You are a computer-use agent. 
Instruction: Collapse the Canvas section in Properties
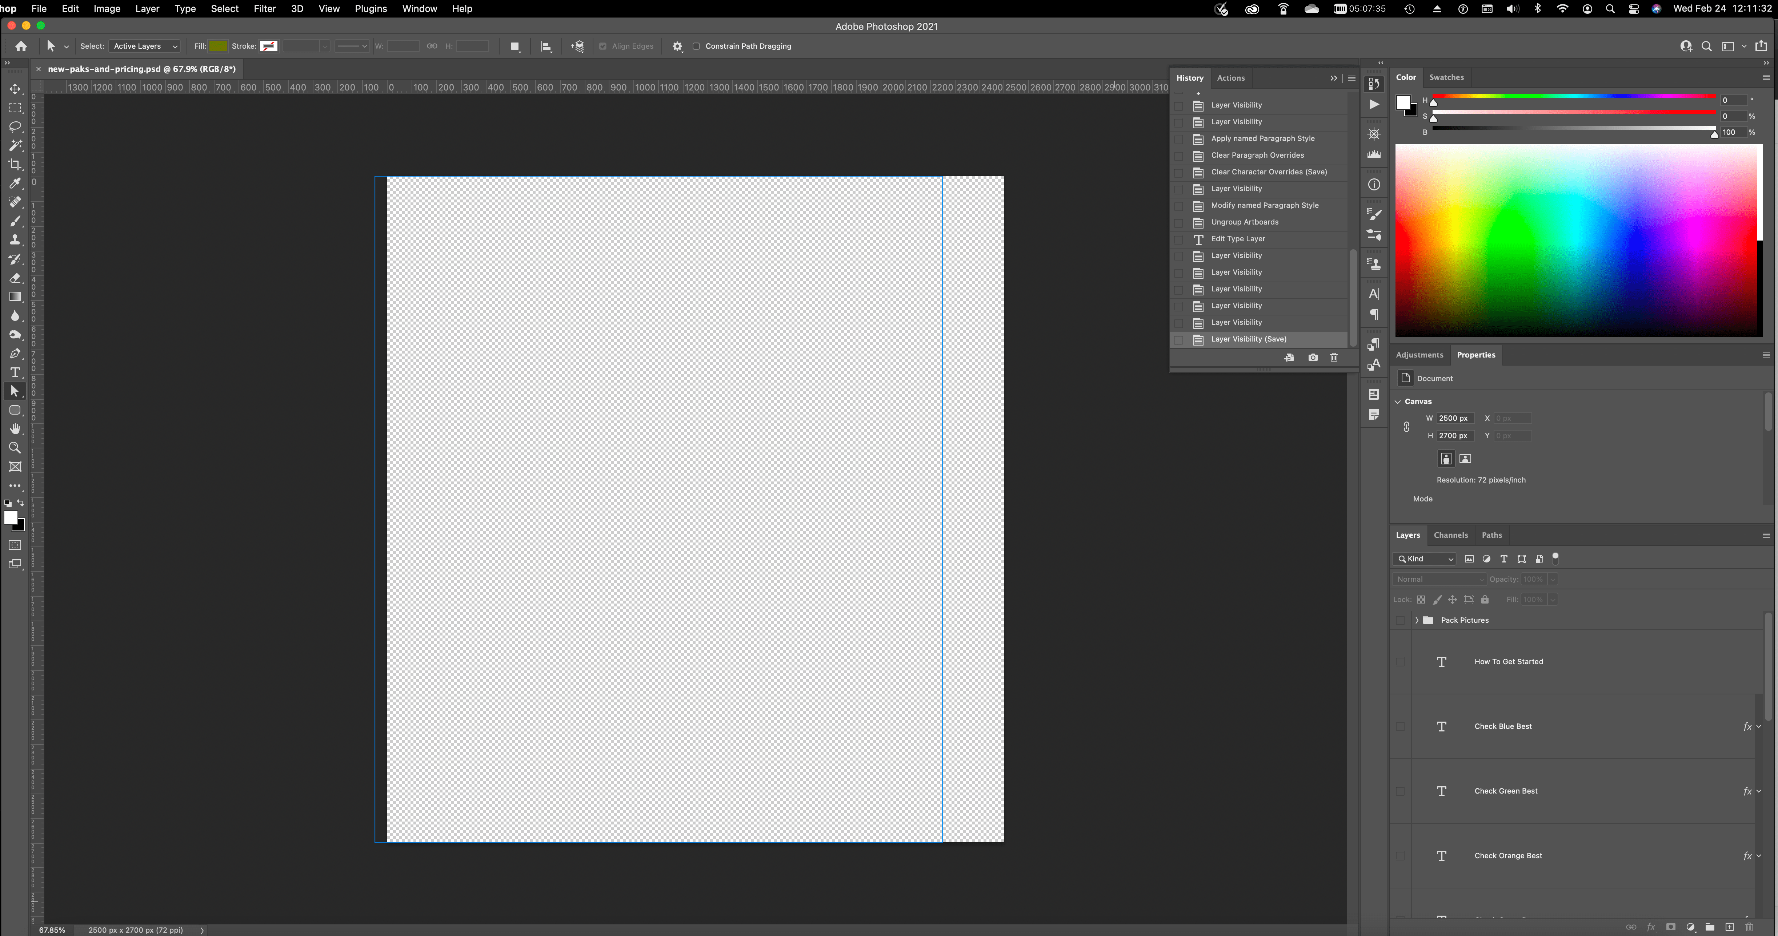point(1398,401)
